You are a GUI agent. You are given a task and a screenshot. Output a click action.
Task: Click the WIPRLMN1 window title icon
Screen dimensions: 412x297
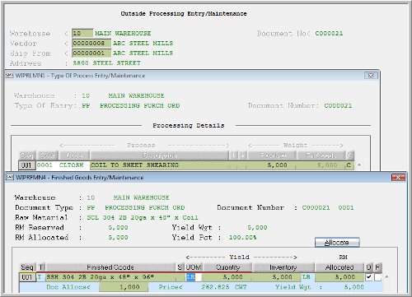click(x=9, y=76)
